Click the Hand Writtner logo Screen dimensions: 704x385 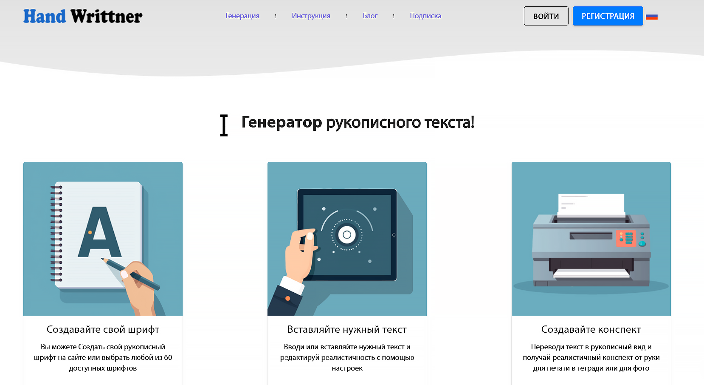pyautogui.click(x=83, y=16)
